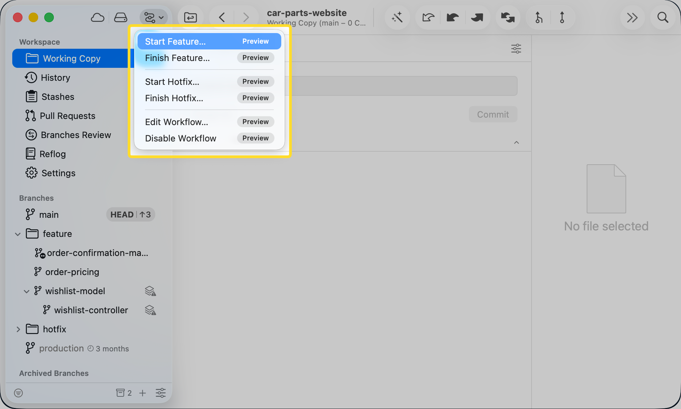Collapse the wishlist-model branch chevron
Screen dimensions: 681x409
pyautogui.click(x=27, y=291)
